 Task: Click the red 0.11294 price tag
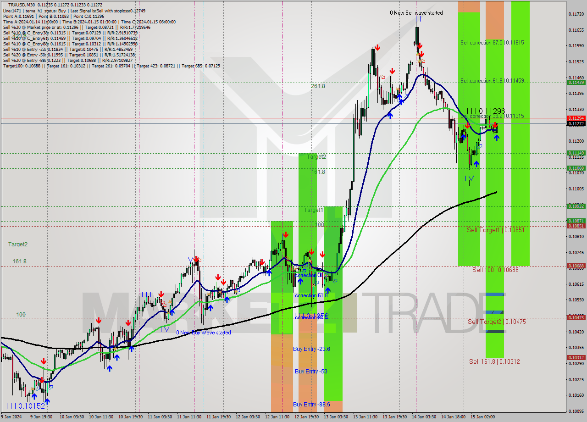(x=576, y=118)
